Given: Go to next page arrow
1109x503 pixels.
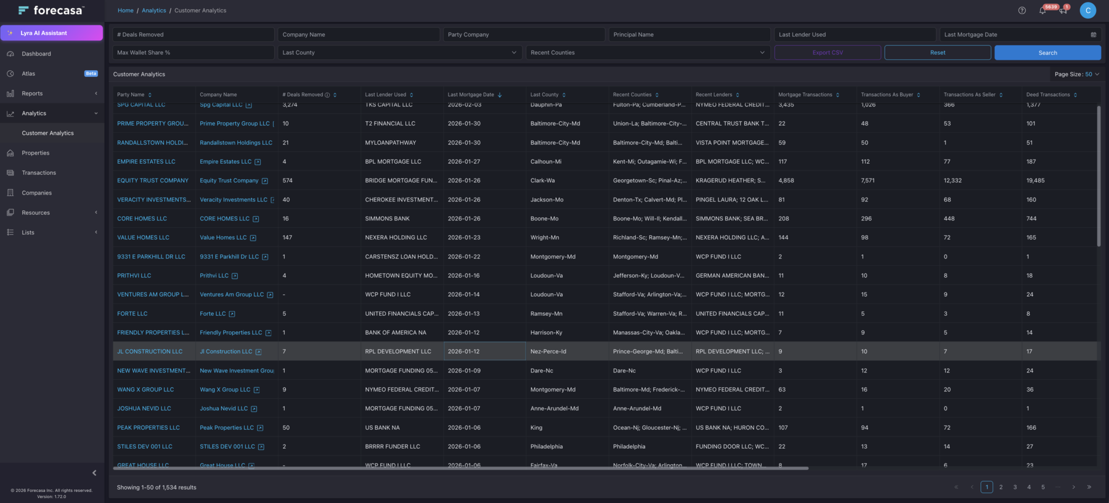Looking at the screenshot, I should pos(1074,487).
